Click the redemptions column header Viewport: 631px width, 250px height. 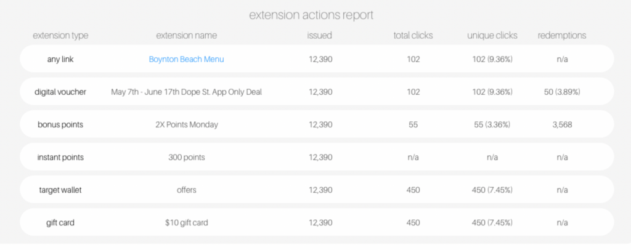click(x=562, y=35)
